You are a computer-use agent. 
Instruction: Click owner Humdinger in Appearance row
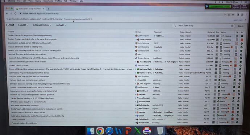[x=143, y=91]
